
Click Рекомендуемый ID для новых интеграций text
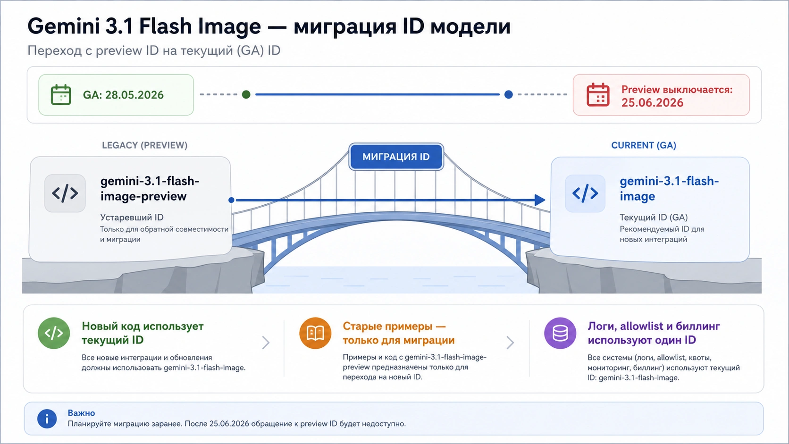[x=662, y=234]
